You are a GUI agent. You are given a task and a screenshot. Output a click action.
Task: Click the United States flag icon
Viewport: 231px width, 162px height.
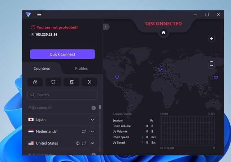click(31, 143)
